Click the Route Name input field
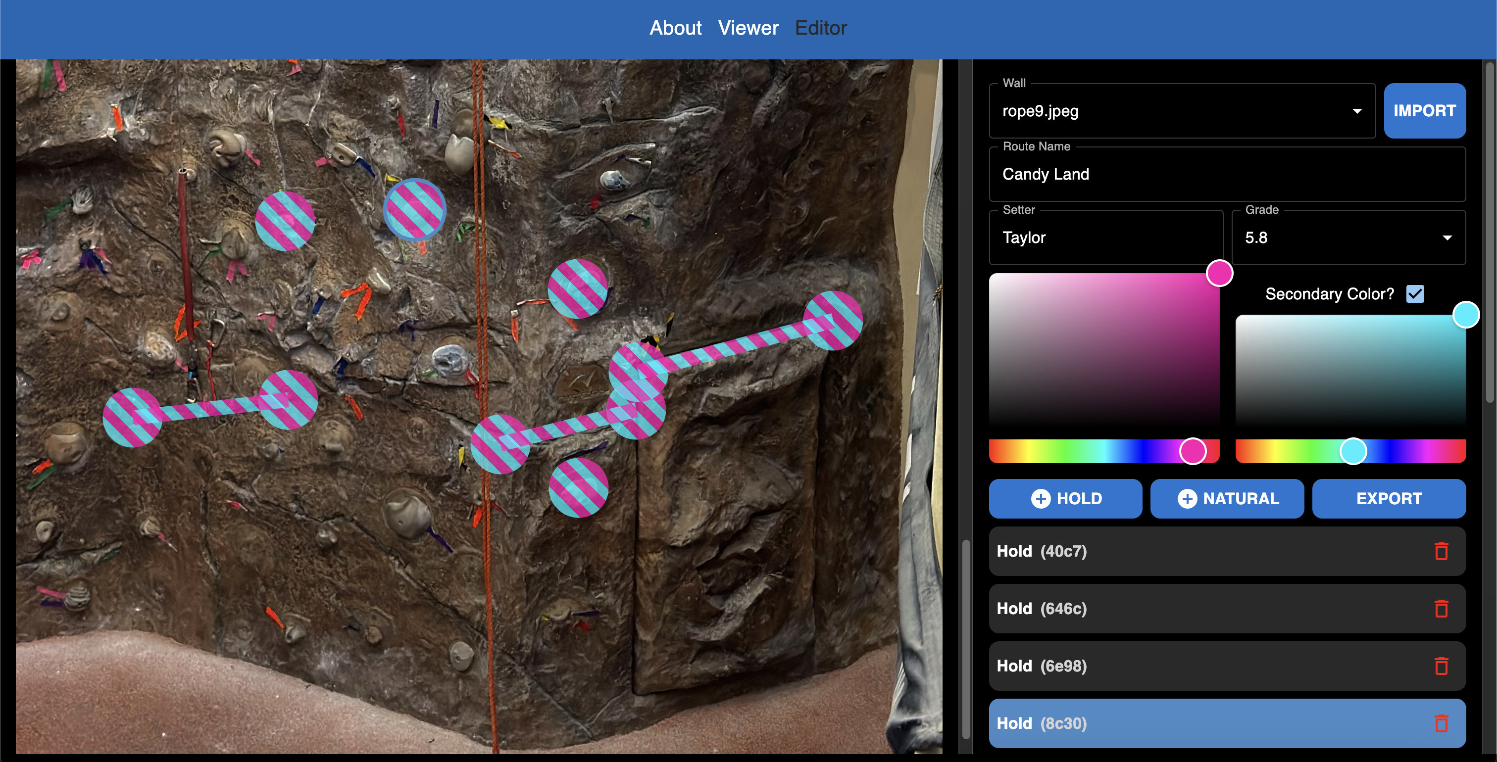The image size is (1497, 762). [x=1226, y=174]
